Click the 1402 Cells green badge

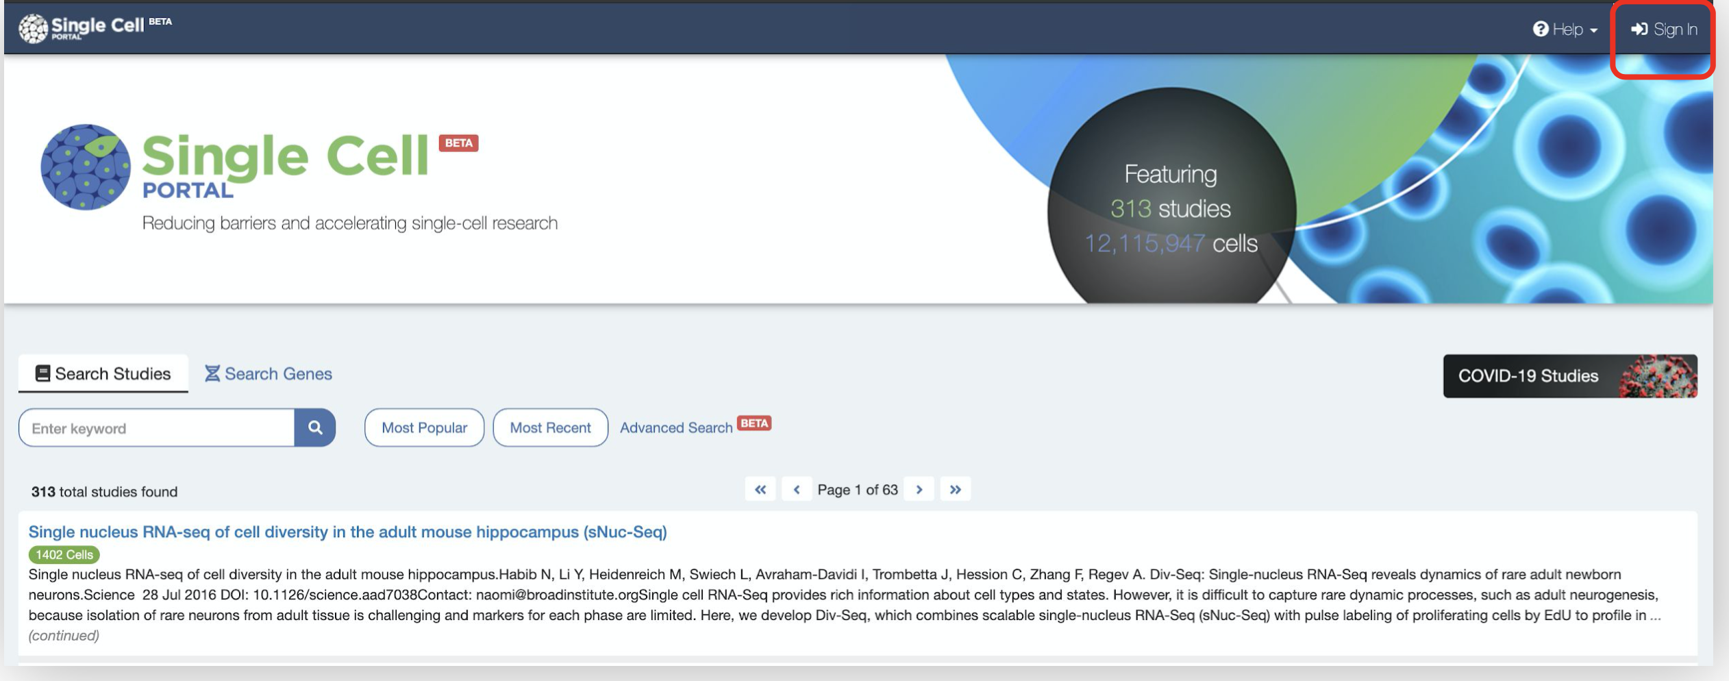pos(64,554)
